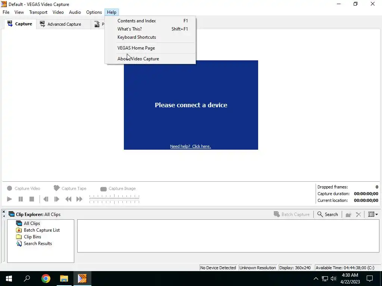
Task: Close the Help menu in menu bar
Action: click(112, 12)
